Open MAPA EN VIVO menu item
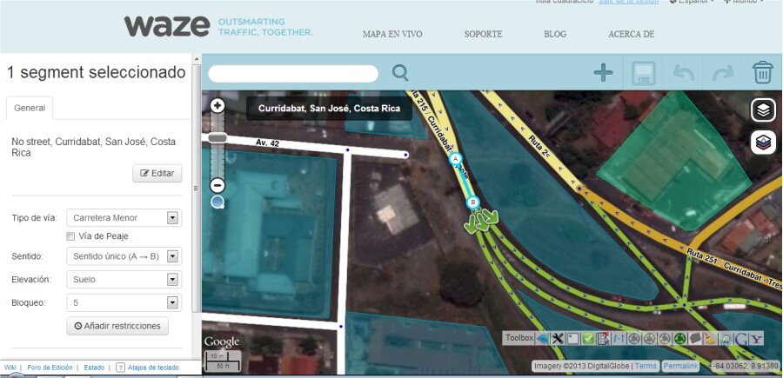The height and width of the screenshot is (378, 783). [392, 35]
